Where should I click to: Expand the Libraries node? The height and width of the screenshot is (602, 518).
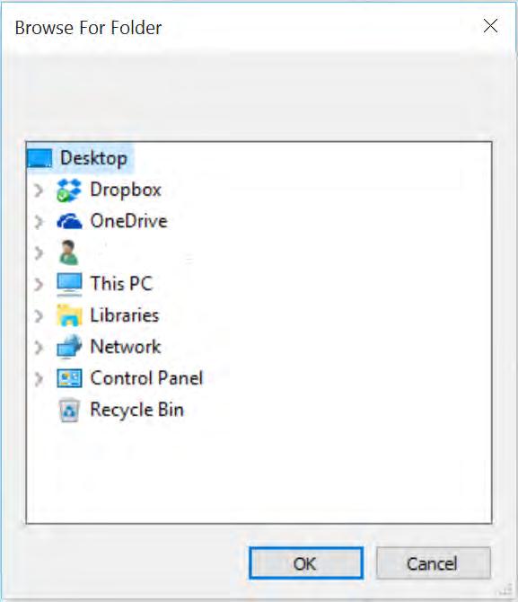[39, 315]
